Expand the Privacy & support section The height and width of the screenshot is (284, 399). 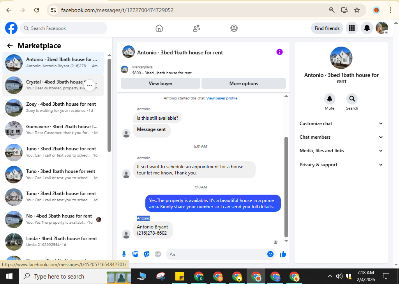[x=341, y=165]
